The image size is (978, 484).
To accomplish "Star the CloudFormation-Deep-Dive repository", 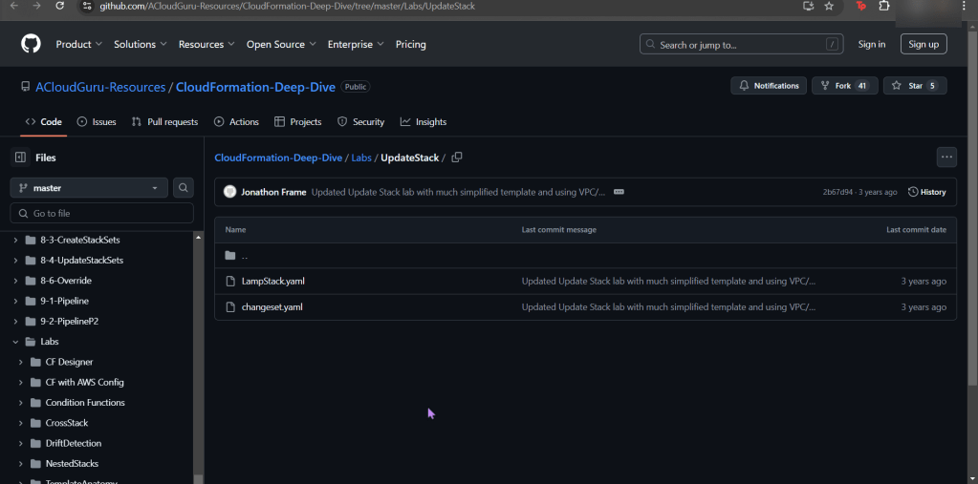I will click(915, 86).
